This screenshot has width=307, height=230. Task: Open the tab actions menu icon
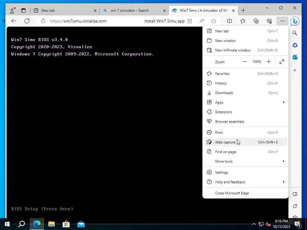pos(23,10)
